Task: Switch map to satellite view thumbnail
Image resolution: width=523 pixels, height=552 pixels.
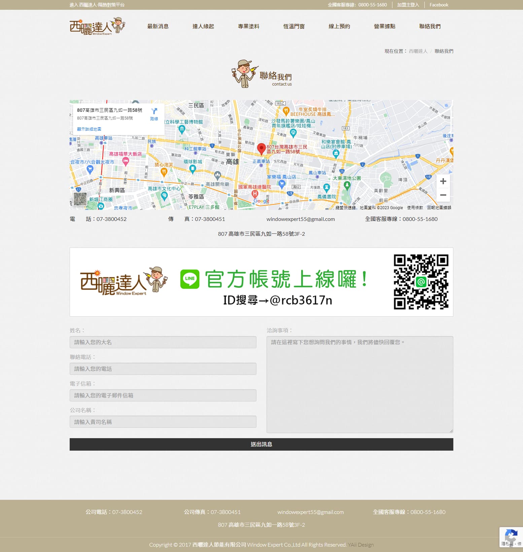Action: 80,199
